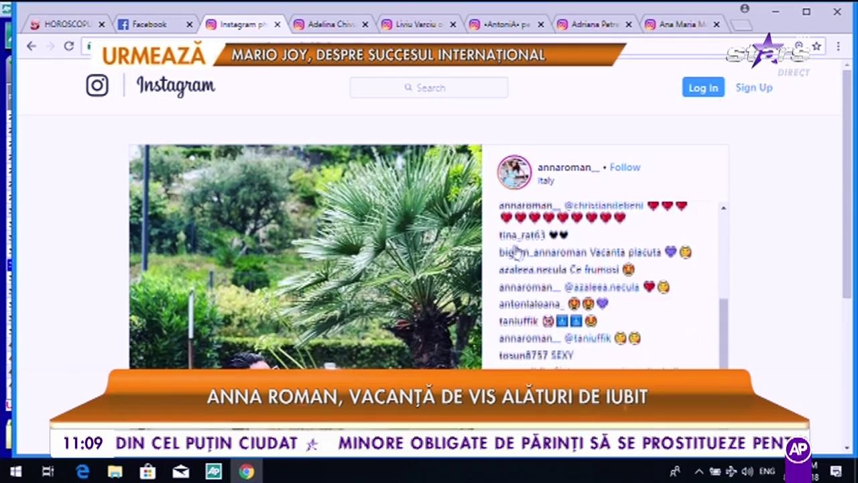The image size is (858, 483).
Task: Close the Facebook browser tab
Action: [189, 24]
